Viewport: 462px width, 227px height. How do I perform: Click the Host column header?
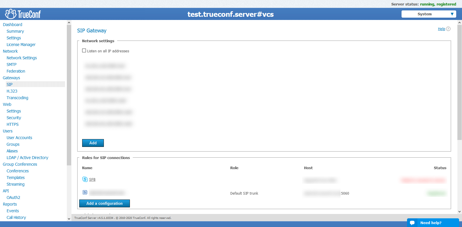click(x=308, y=168)
